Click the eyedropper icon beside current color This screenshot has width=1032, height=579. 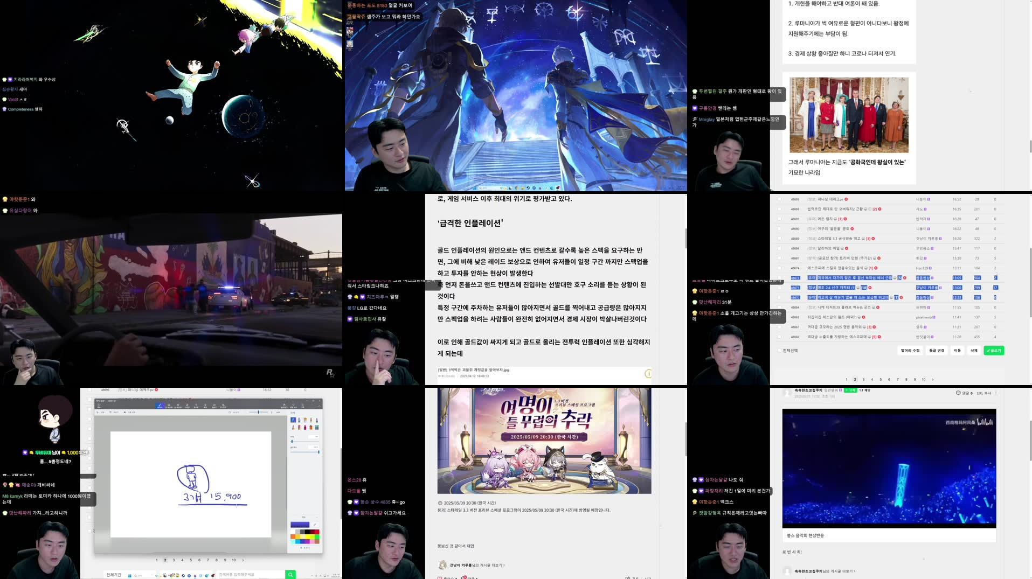click(315, 525)
